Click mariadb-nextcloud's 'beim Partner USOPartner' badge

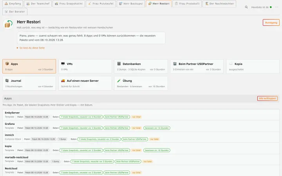point(128,162)
